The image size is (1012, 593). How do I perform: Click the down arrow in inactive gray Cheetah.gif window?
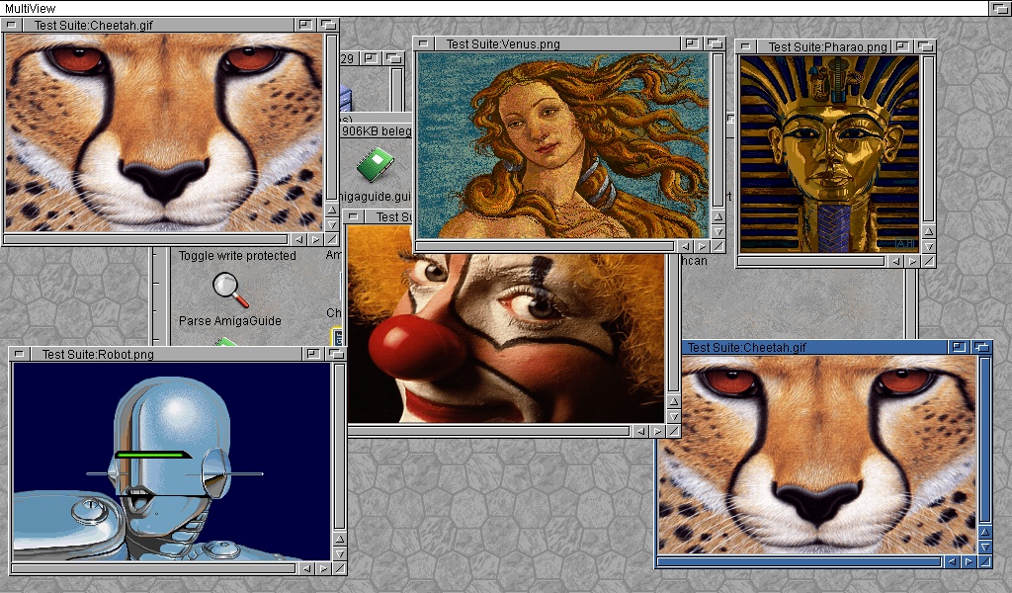331,224
